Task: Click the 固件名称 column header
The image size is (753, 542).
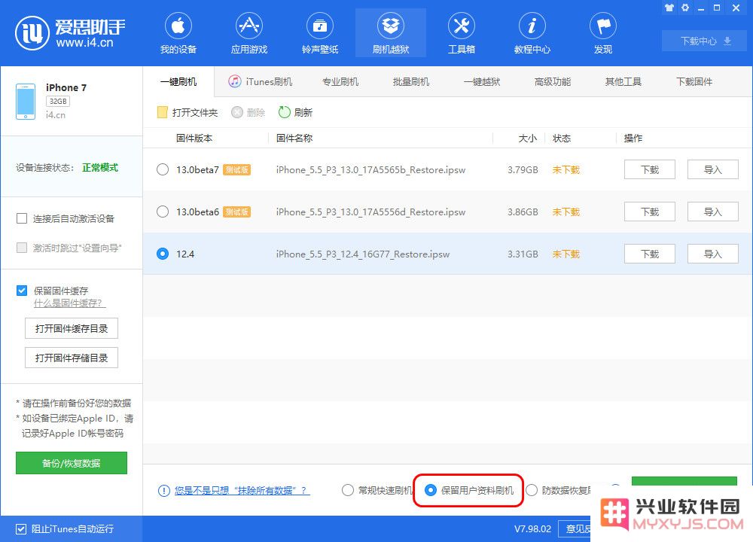Action: (294, 139)
